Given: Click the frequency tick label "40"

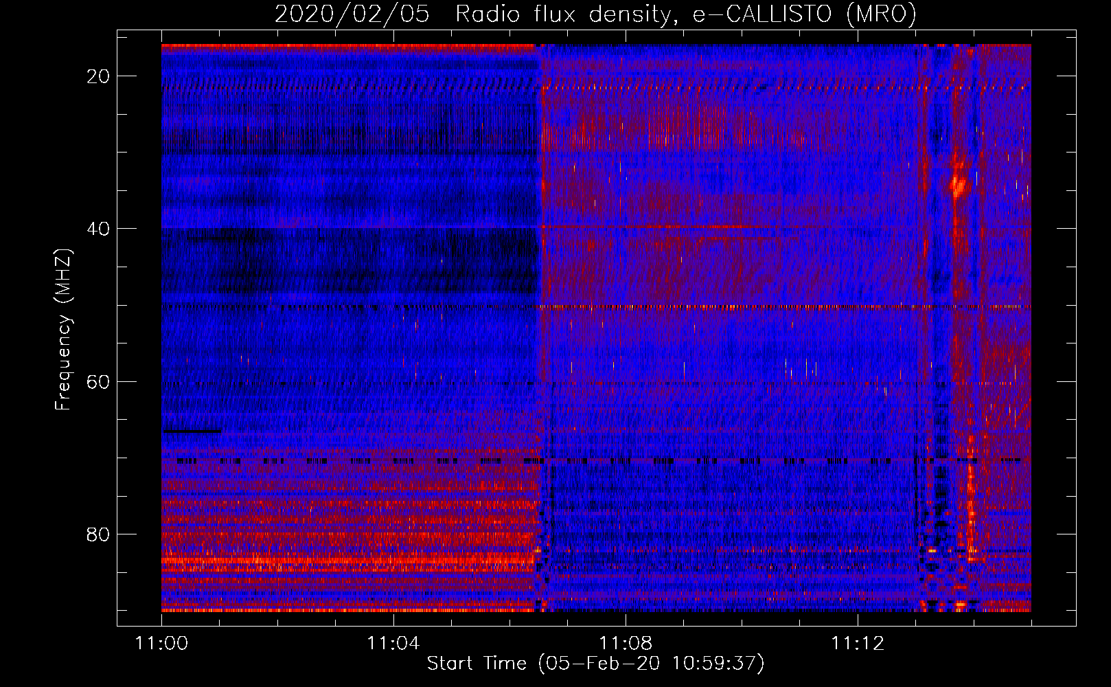Looking at the screenshot, I should pos(99,229).
